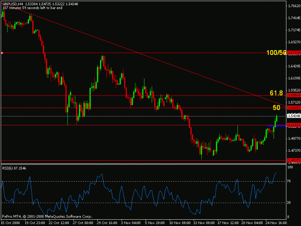This screenshot has width=301, height=226.
Task: Click the '15 Oct 2008' date label
Action: click(11, 223)
